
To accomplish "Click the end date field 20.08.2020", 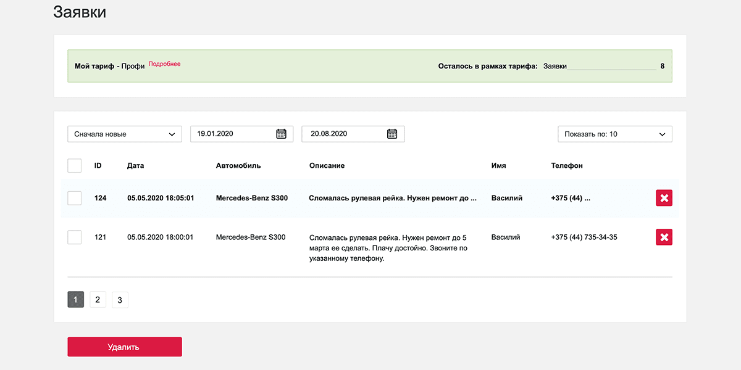I will 343,134.
